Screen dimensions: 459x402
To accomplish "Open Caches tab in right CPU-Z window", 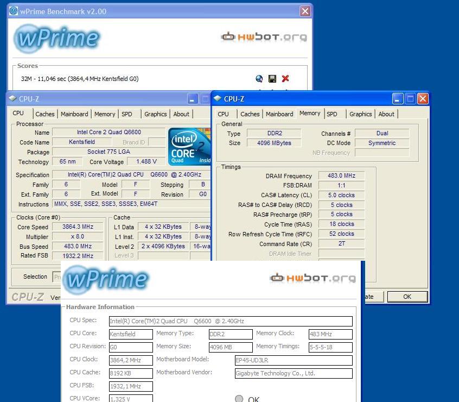I will pyautogui.click(x=250, y=114).
